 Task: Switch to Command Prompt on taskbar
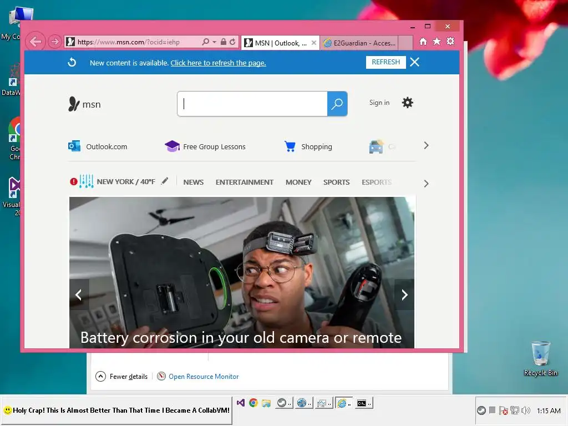363,403
